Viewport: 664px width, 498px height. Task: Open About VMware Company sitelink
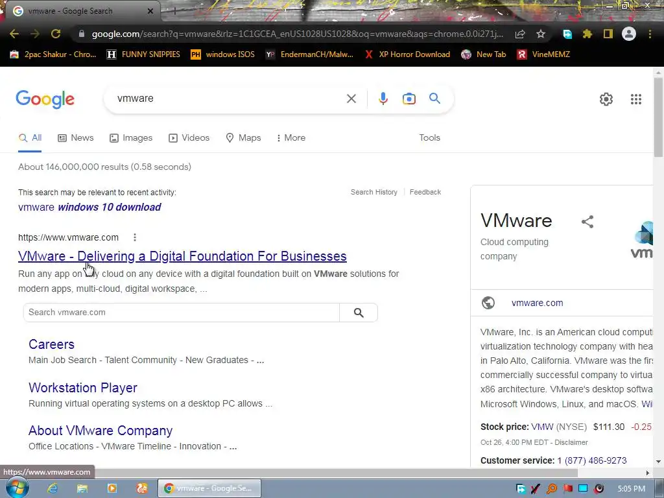tap(101, 431)
